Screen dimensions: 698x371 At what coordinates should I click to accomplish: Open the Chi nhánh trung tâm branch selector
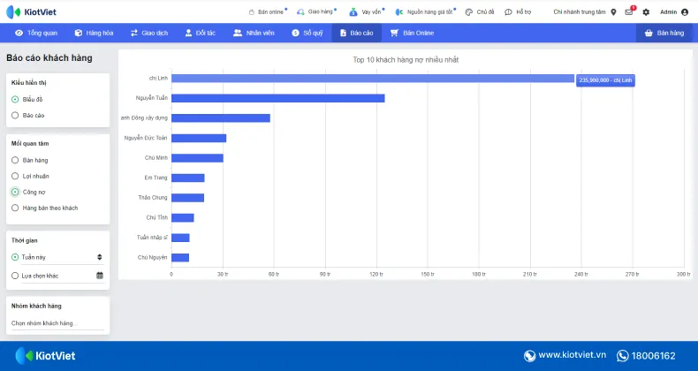(x=580, y=12)
